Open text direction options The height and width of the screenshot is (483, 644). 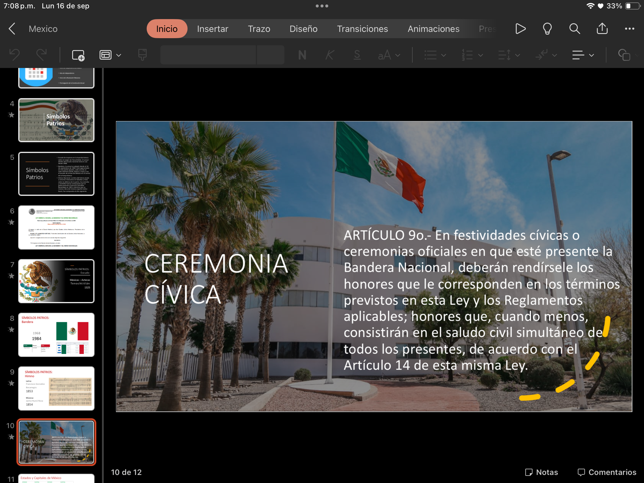pyautogui.click(x=546, y=55)
